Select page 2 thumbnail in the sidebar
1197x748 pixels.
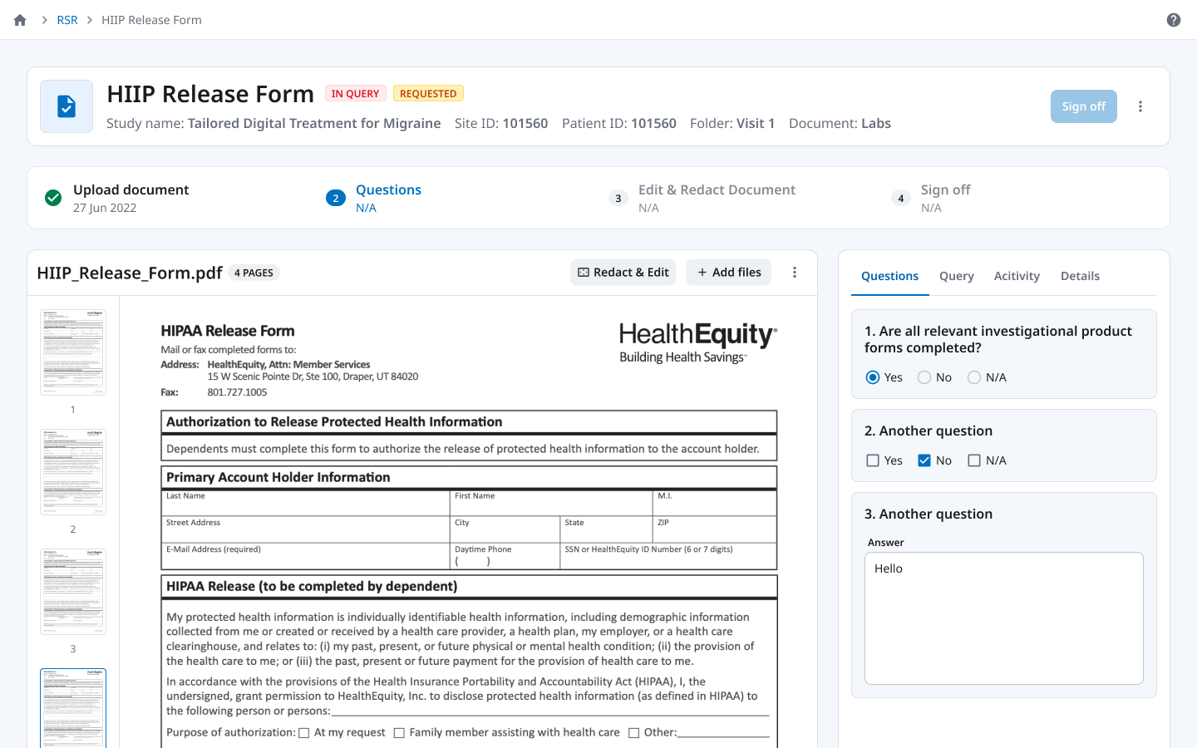pos(72,471)
